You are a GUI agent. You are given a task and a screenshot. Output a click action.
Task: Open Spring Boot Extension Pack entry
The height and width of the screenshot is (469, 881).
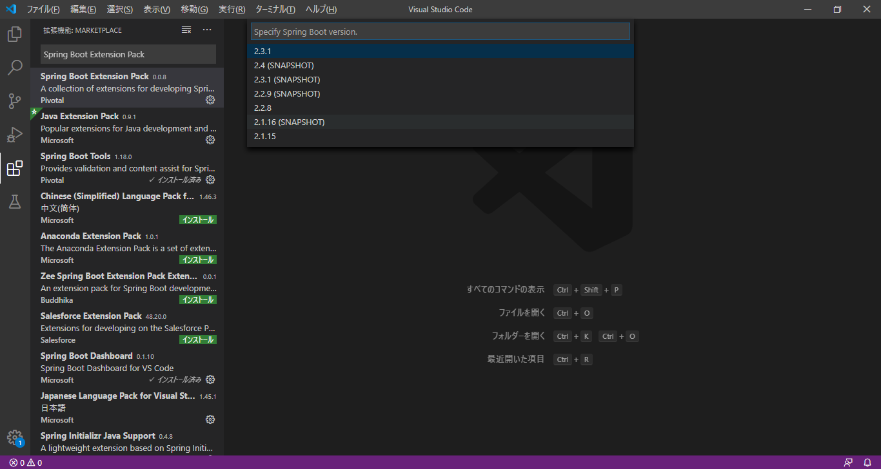tap(127, 88)
